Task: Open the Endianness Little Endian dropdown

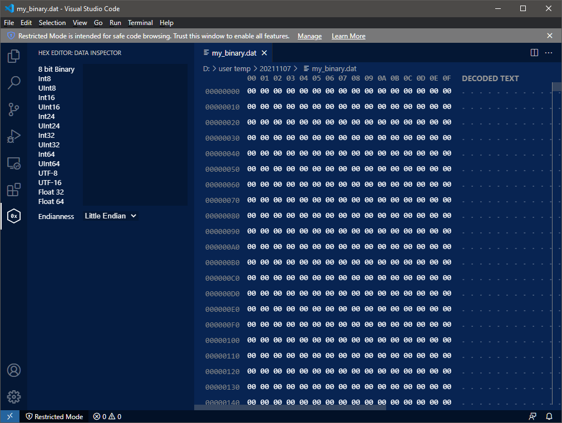Action: coord(110,216)
